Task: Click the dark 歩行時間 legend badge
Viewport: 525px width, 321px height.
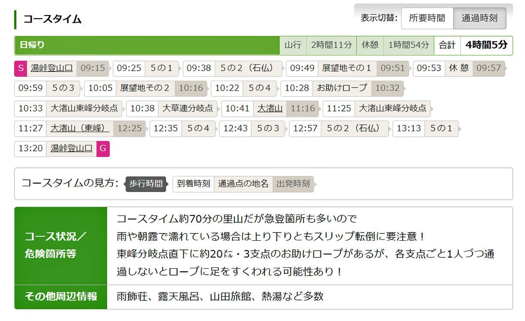Action: (x=146, y=184)
